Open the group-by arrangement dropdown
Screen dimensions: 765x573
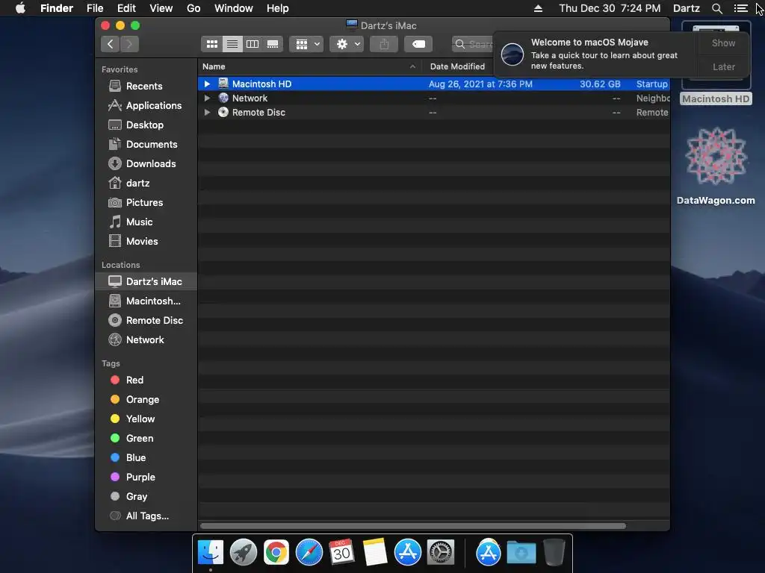pos(307,44)
